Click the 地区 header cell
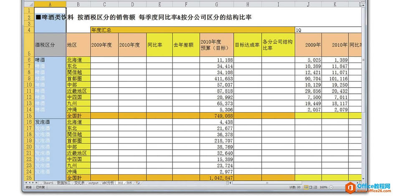 (78, 45)
